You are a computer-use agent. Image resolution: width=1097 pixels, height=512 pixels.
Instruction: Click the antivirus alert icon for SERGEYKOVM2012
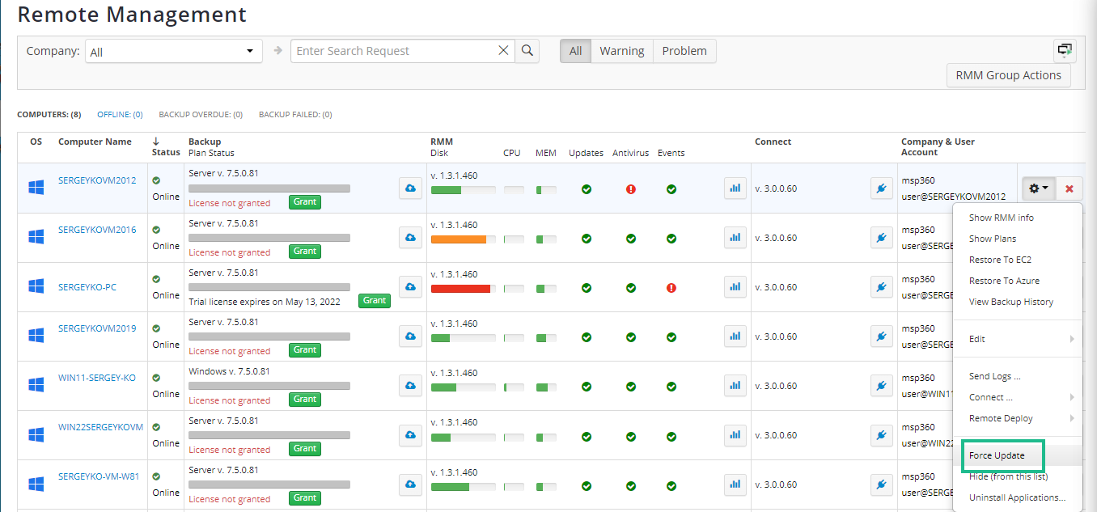(630, 188)
